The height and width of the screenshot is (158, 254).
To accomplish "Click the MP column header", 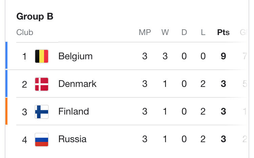I will click(x=145, y=33).
